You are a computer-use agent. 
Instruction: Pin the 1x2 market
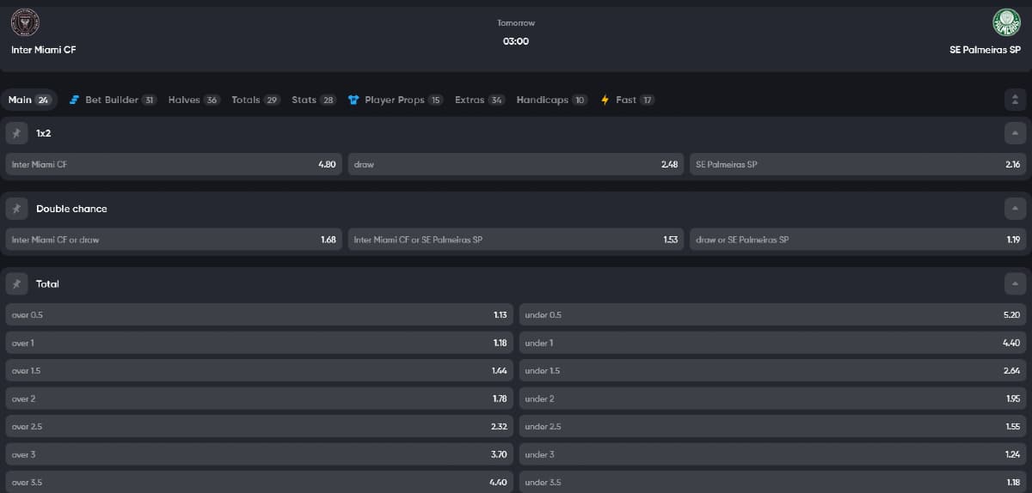(16, 133)
